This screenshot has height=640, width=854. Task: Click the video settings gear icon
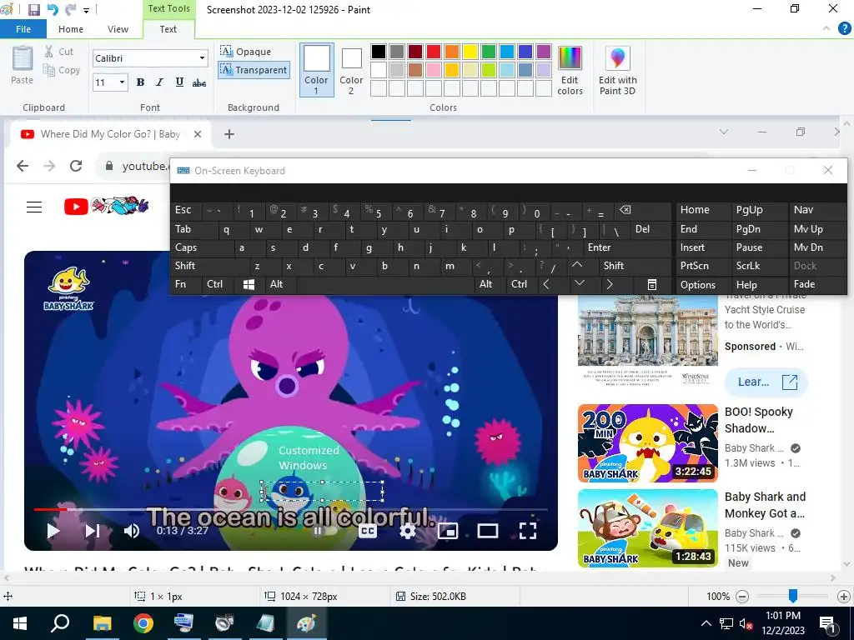[x=407, y=531]
